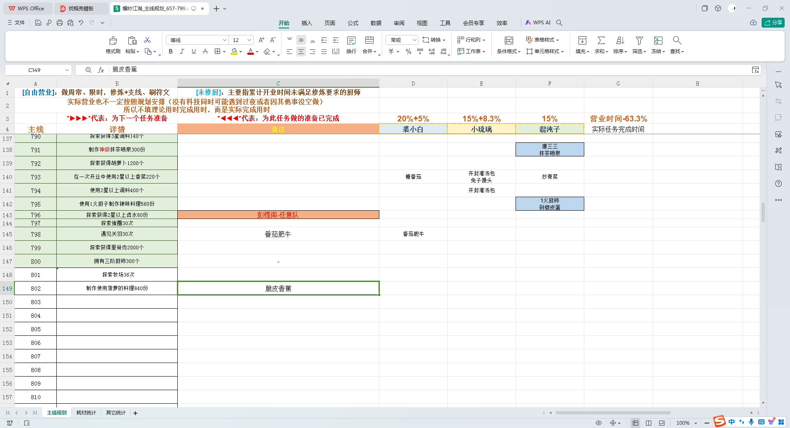790x428 pixels.
Task: Open the Rows and Columns (行和列) menu
Action: point(472,40)
